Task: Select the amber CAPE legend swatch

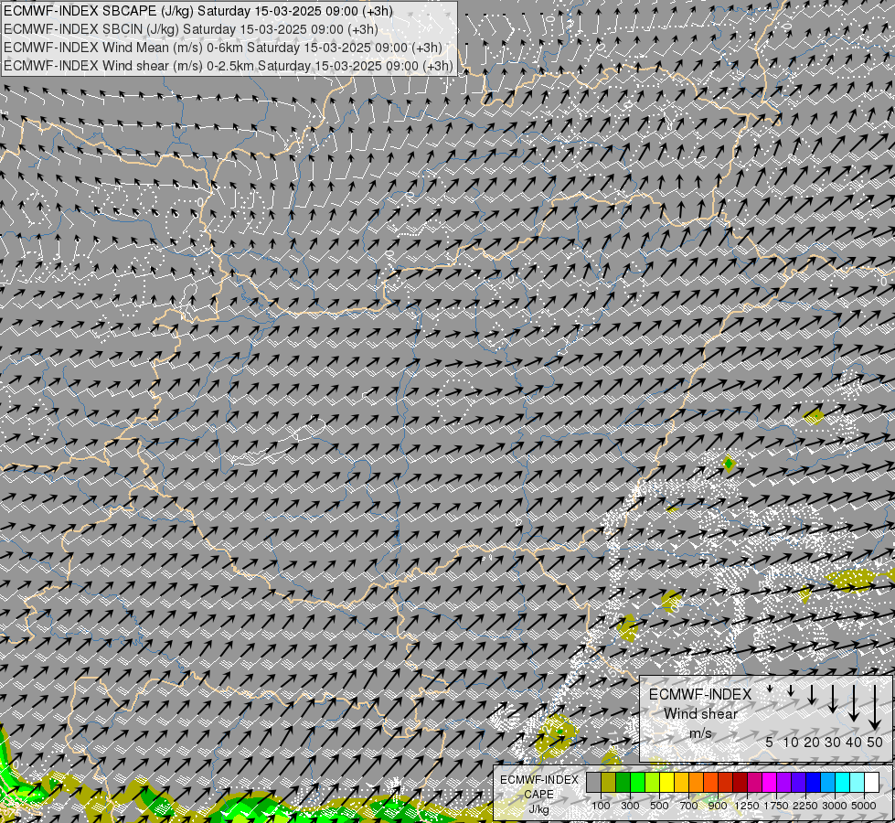Action: point(681,783)
